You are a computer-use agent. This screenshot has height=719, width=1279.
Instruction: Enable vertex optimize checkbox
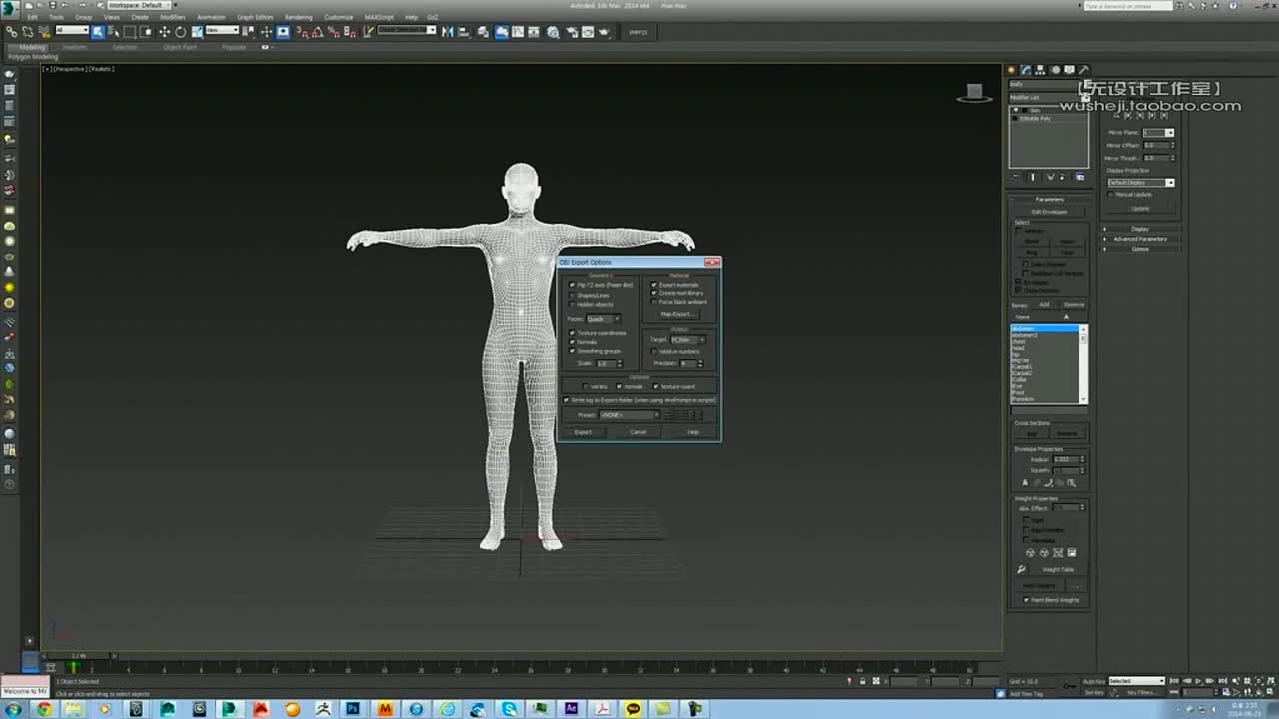click(x=587, y=386)
